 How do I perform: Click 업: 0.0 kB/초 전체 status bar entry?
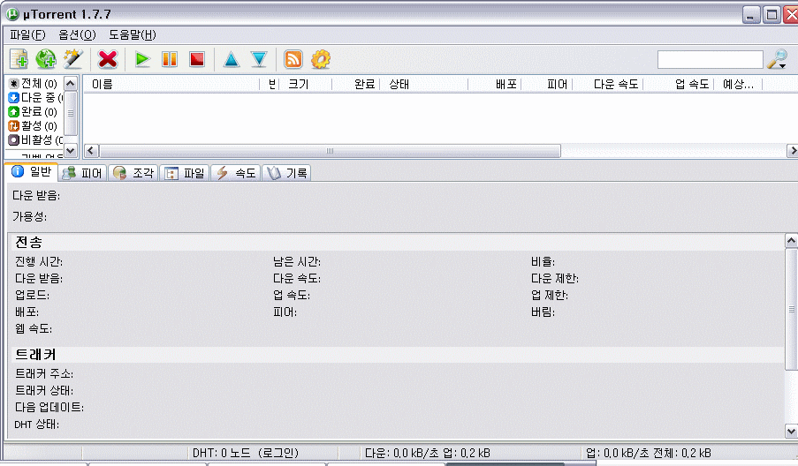[x=649, y=453]
